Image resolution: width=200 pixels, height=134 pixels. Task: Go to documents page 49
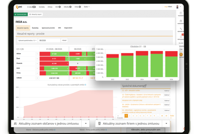point(166,116)
